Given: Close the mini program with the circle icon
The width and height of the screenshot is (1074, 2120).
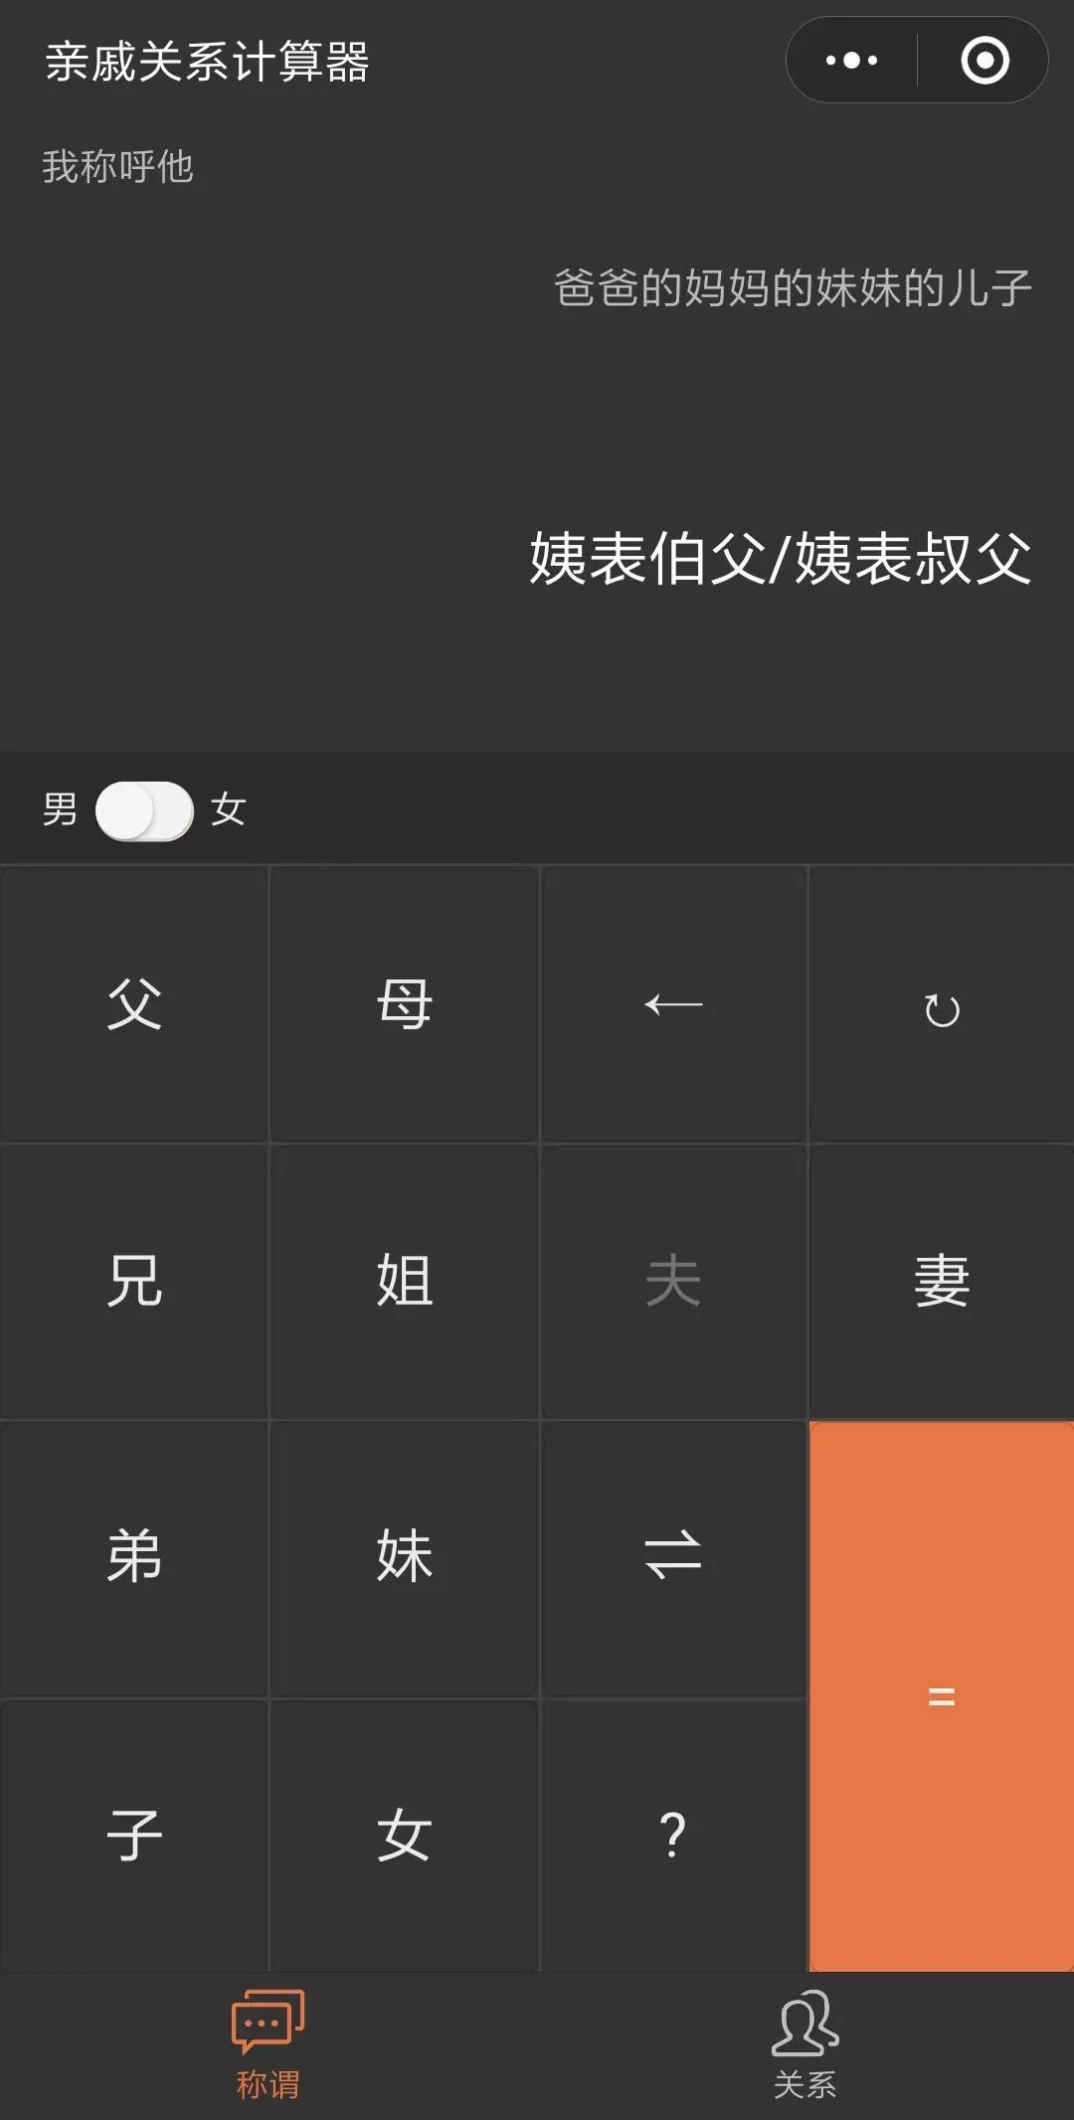Looking at the screenshot, I should pyautogui.click(x=984, y=61).
